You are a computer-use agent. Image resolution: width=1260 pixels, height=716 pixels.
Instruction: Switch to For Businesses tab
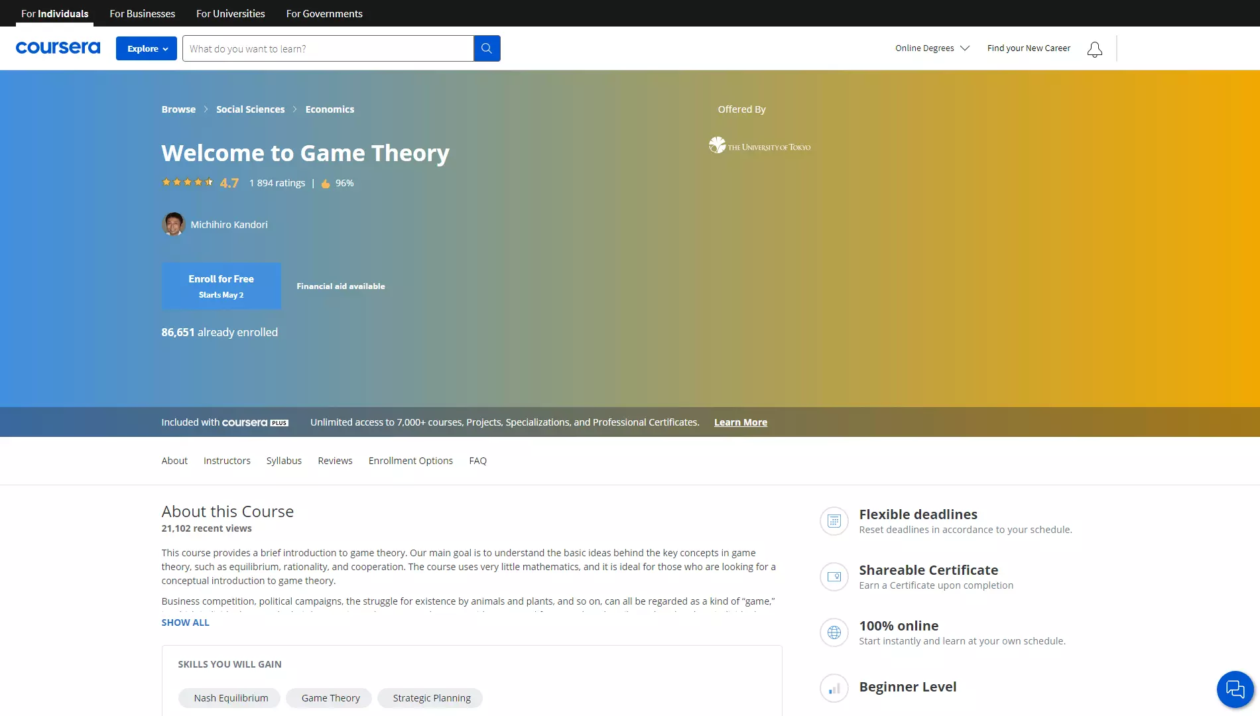click(143, 13)
